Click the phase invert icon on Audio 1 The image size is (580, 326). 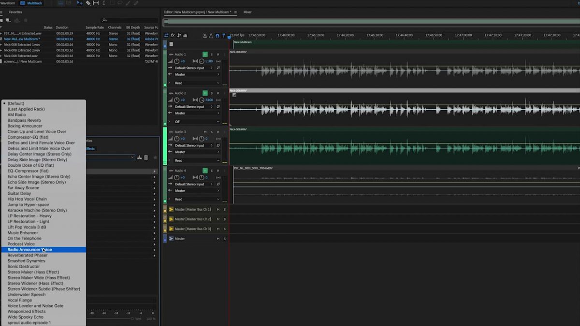tap(218, 68)
